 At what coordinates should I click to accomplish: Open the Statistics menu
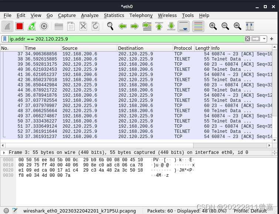point(114,15)
